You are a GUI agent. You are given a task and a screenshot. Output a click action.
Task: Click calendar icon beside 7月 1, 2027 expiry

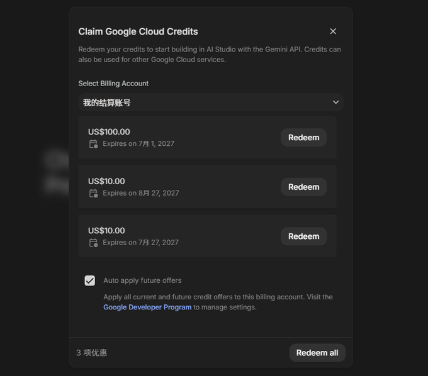coord(93,144)
